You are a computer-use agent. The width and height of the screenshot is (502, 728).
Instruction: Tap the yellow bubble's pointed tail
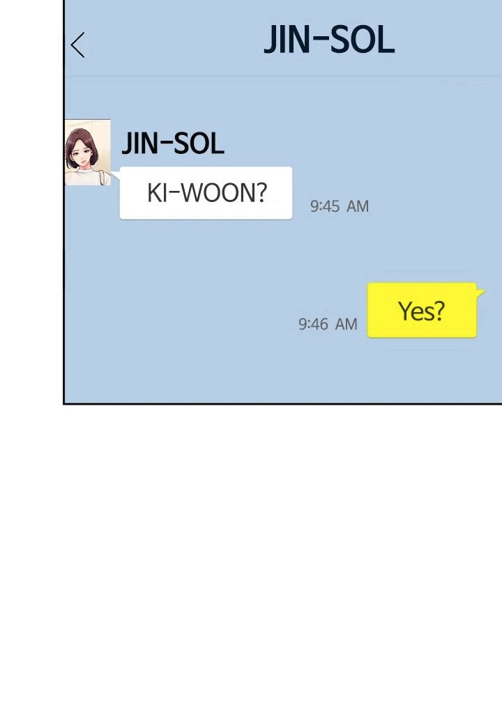point(481,293)
